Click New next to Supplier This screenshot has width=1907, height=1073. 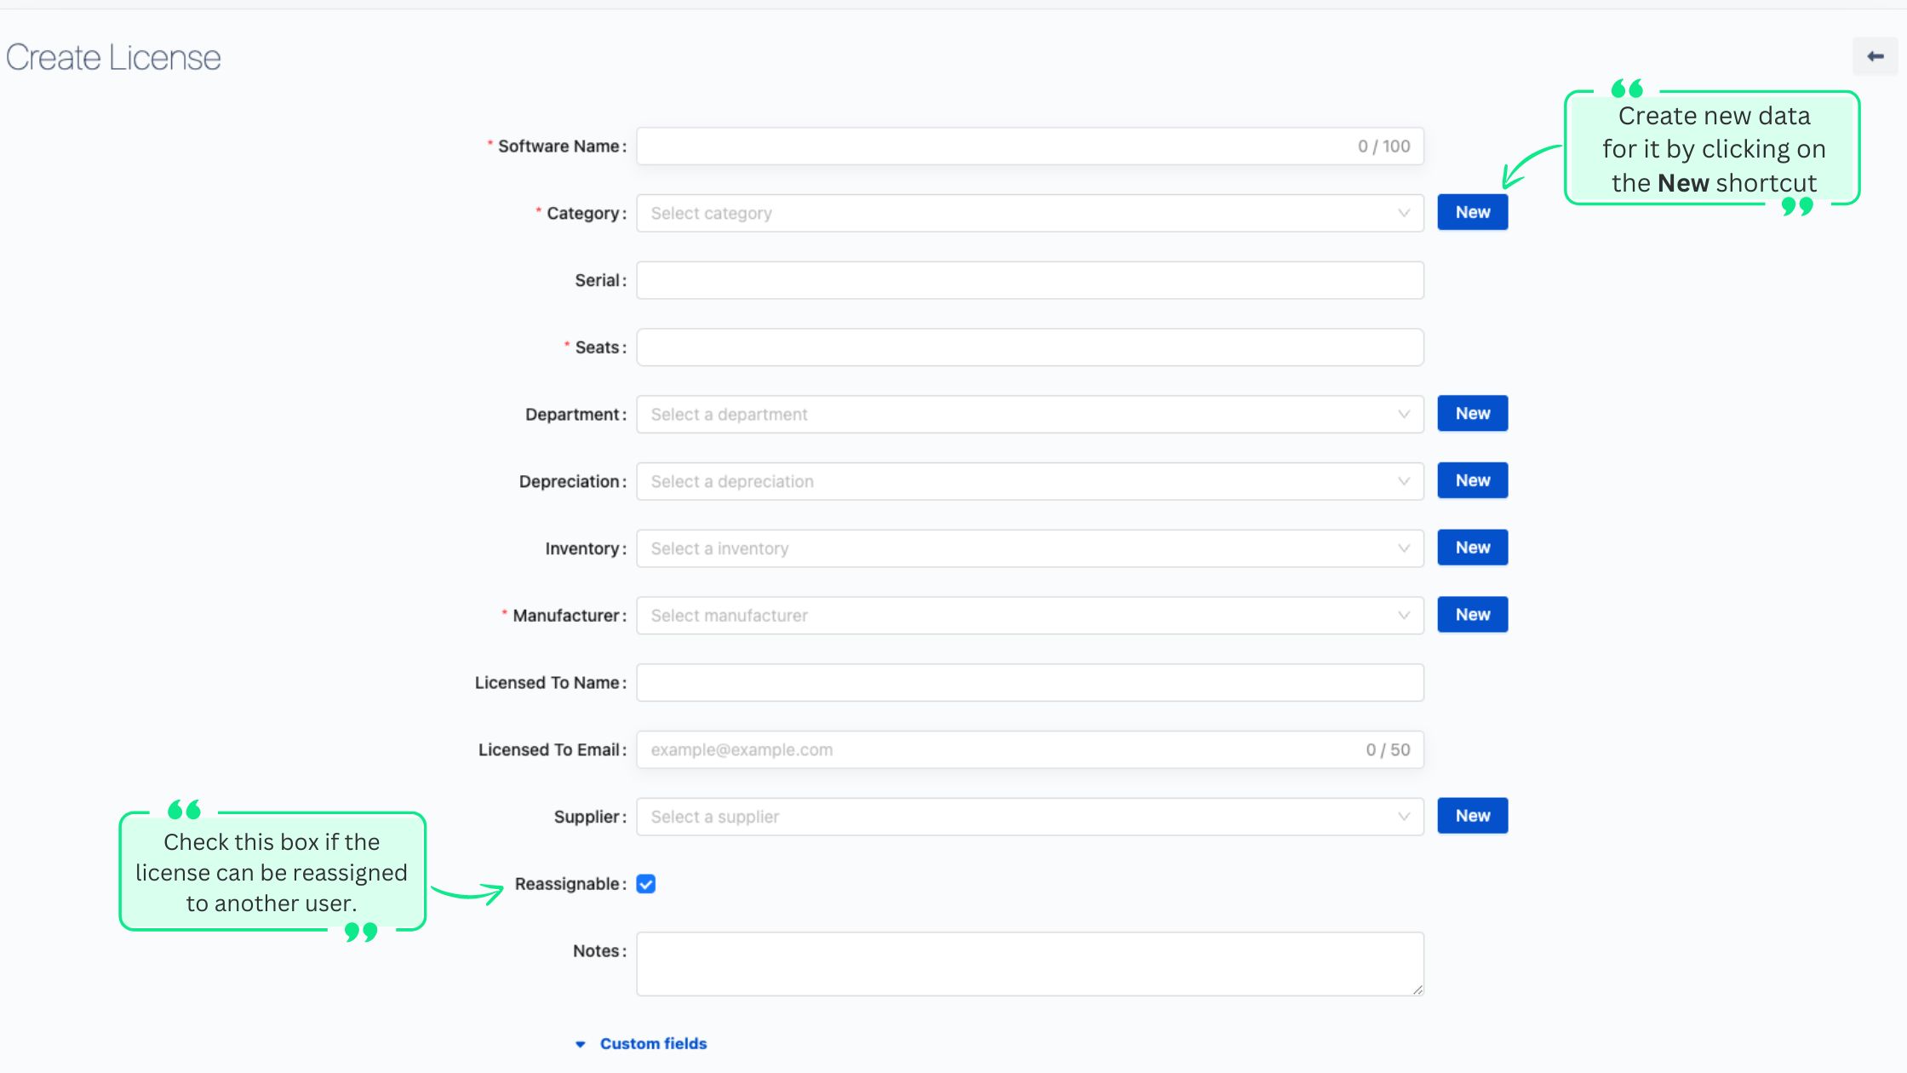(x=1472, y=815)
